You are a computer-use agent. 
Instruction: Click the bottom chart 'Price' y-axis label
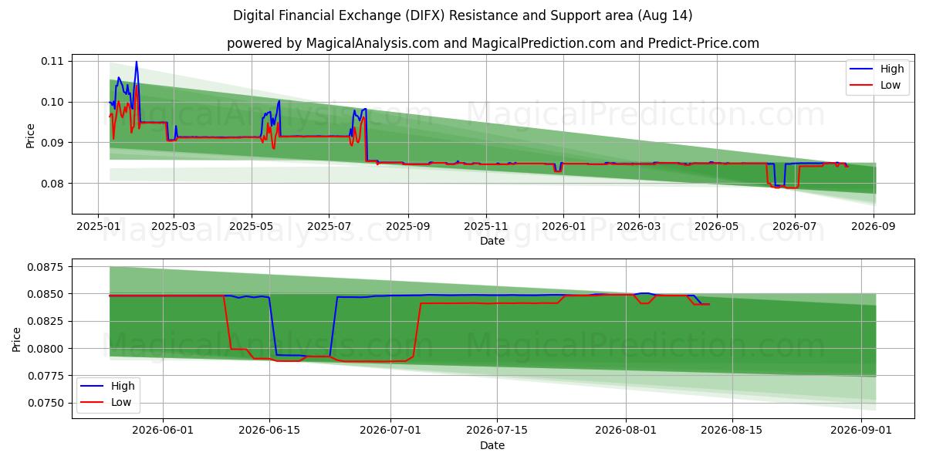click(17, 339)
